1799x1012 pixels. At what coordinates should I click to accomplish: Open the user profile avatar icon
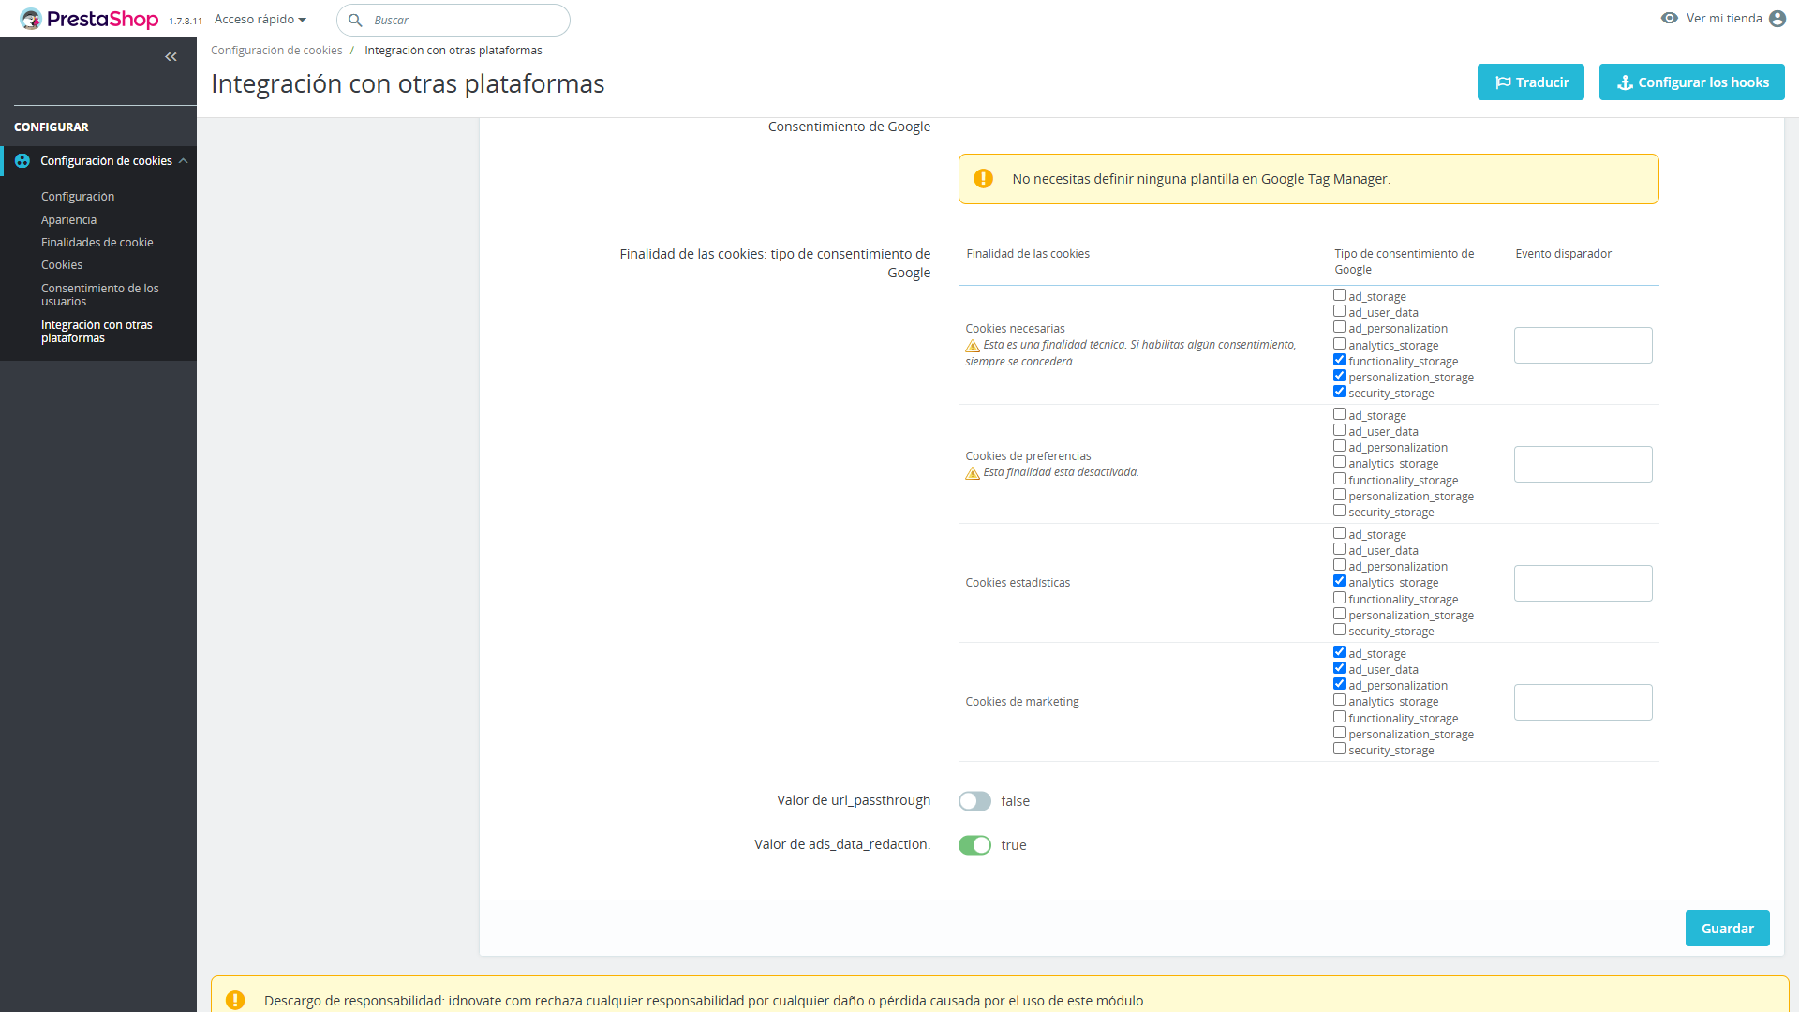[x=1777, y=19]
